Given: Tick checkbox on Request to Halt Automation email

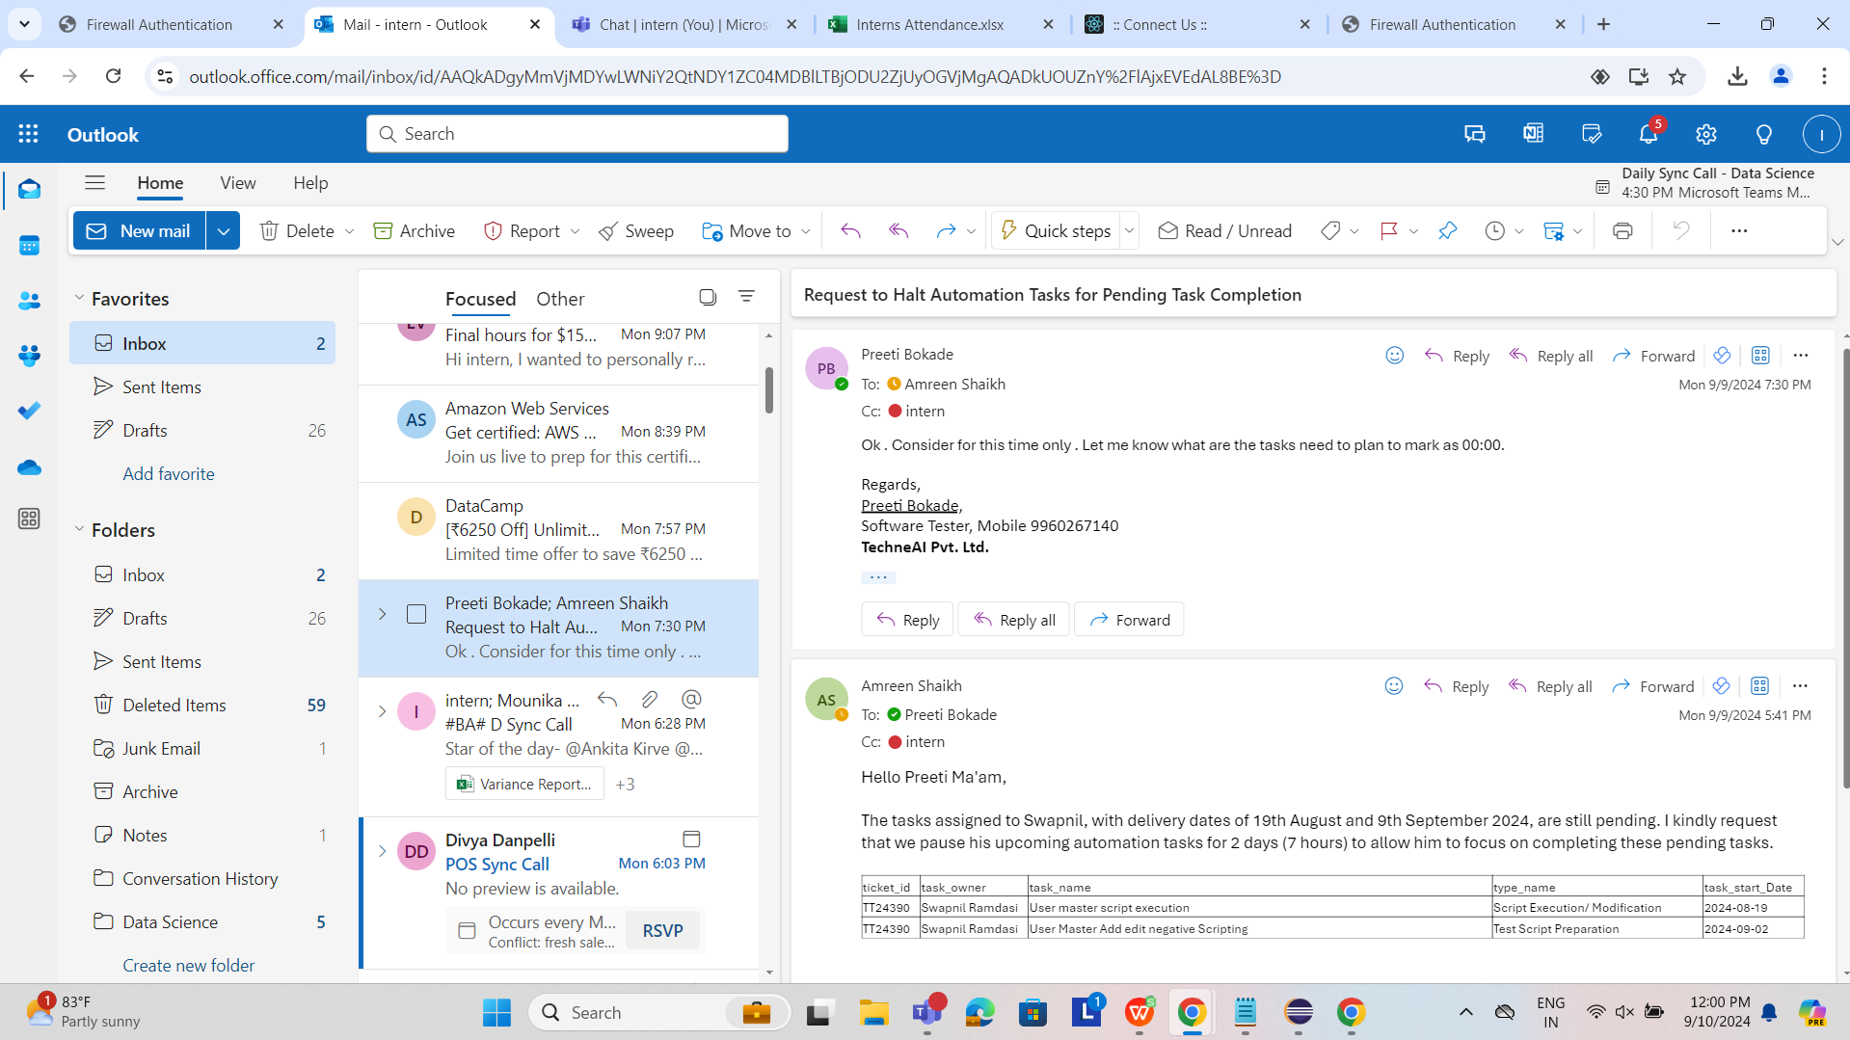Looking at the screenshot, I should [416, 614].
